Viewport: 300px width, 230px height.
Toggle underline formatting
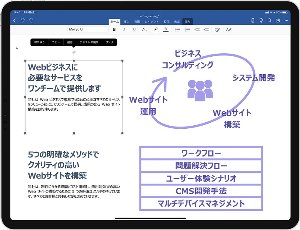tap(134, 30)
